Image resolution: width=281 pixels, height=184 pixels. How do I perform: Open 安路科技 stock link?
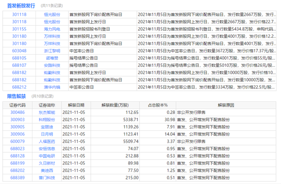(52, 66)
